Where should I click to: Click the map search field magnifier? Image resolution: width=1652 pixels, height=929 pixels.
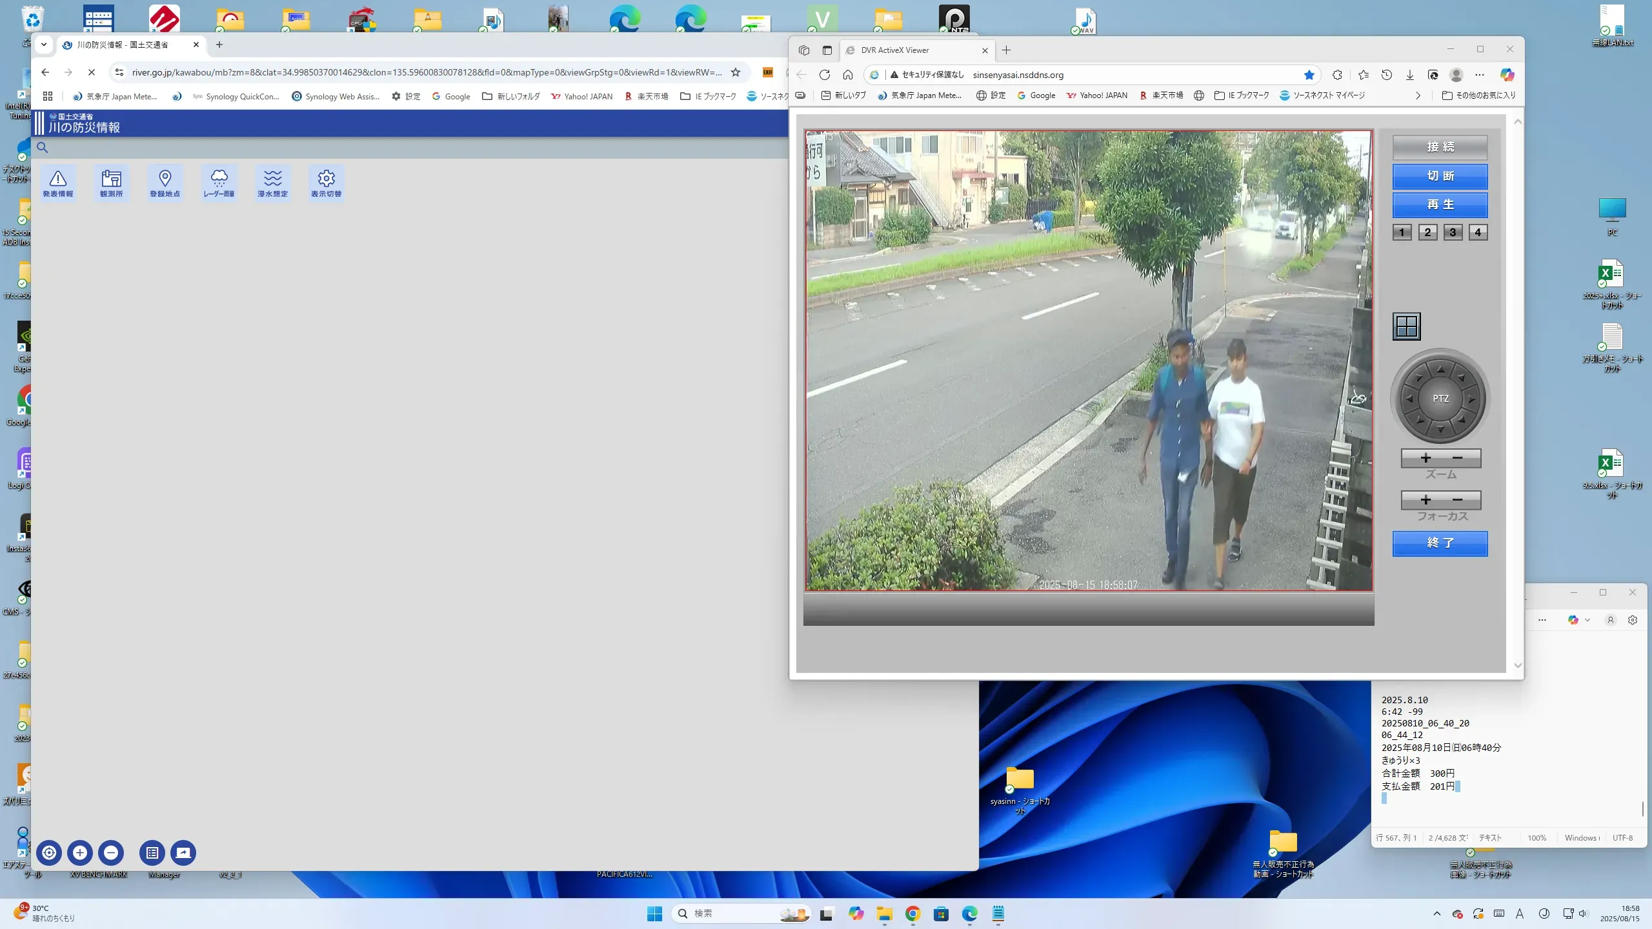(x=43, y=147)
